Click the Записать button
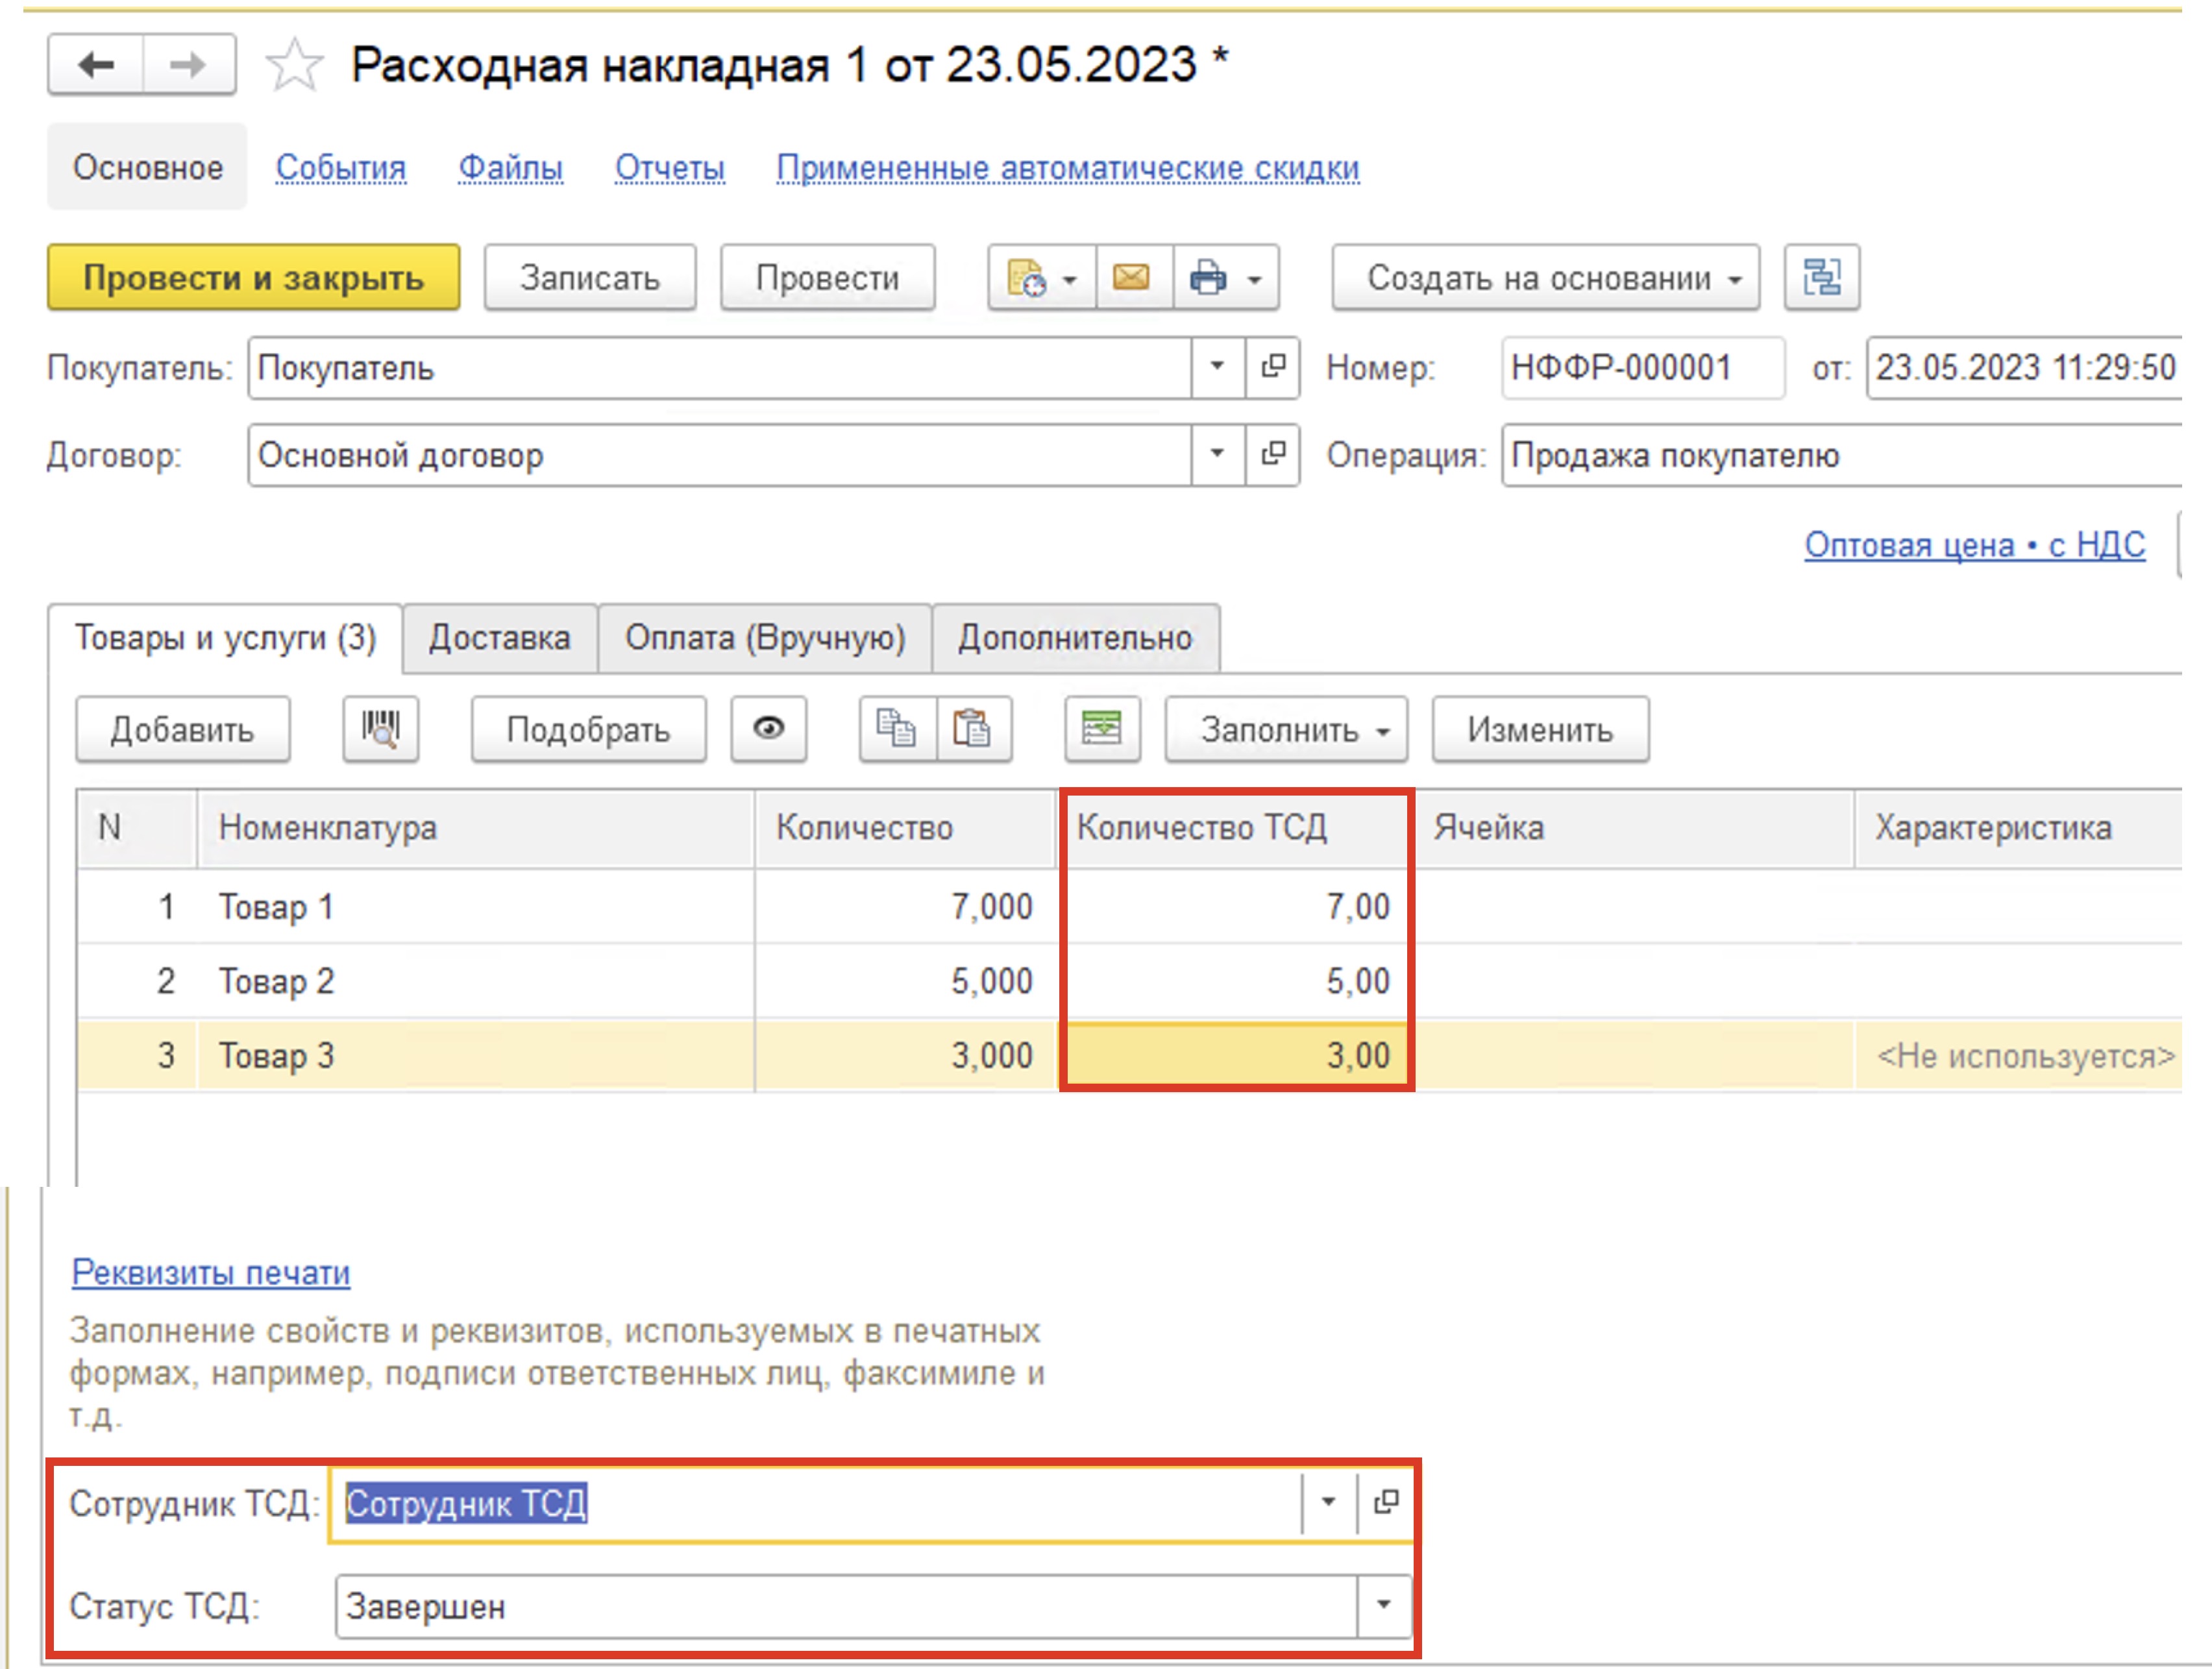The height and width of the screenshot is (1669, 2212). [x=590, y=278]
